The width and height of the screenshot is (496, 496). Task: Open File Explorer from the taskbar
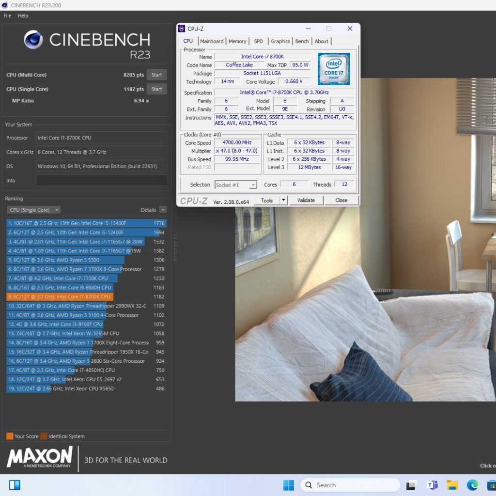[452, 485]
